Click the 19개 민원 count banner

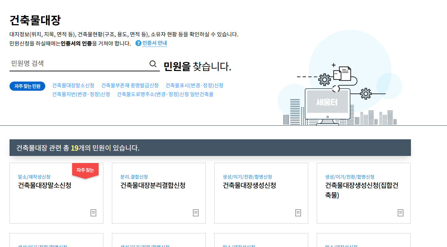[x=210, y=148]
